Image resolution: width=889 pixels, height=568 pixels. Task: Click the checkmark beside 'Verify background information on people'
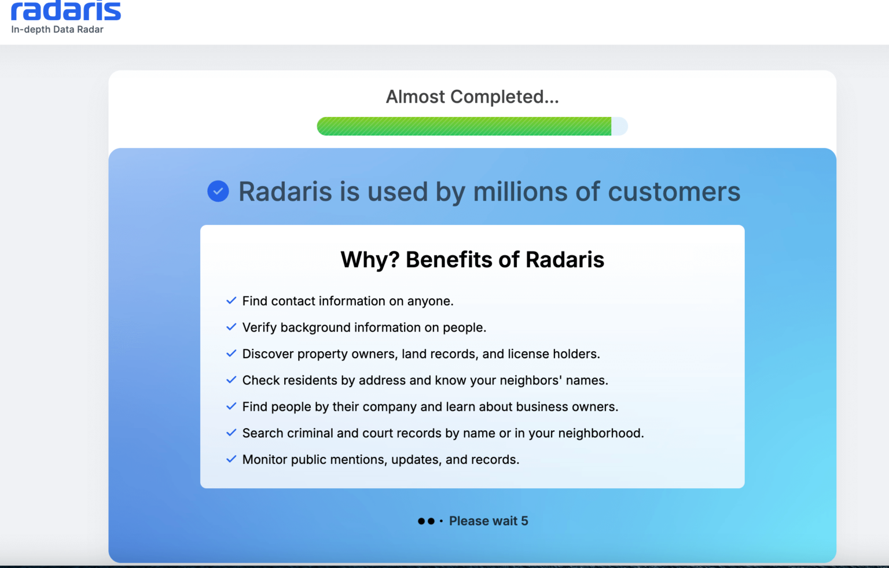click(231, 327)
